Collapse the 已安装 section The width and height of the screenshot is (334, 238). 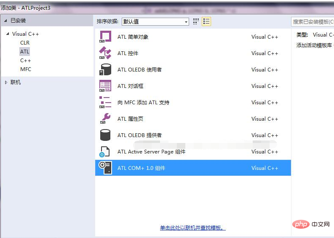pyautogui.click(x=6, y=21)
